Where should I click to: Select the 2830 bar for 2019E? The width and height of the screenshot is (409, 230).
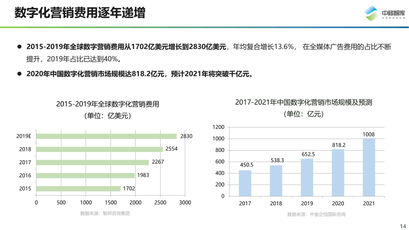click(x=106, y=135)
